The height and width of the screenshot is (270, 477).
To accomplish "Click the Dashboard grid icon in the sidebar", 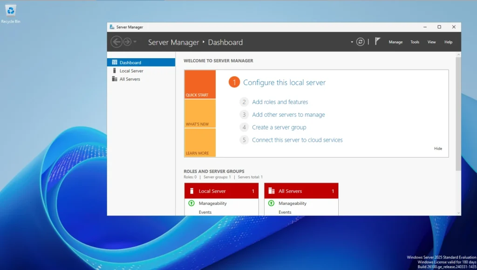I will coord(115,62).
